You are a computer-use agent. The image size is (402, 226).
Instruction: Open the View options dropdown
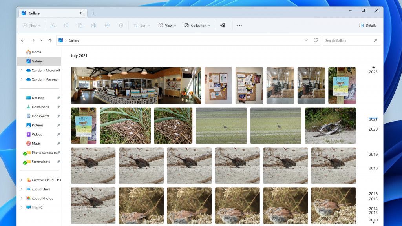(x=167, y=25)
